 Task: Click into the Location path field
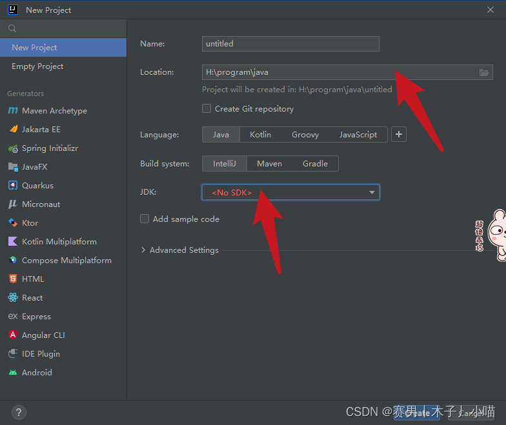coord(339,72)
